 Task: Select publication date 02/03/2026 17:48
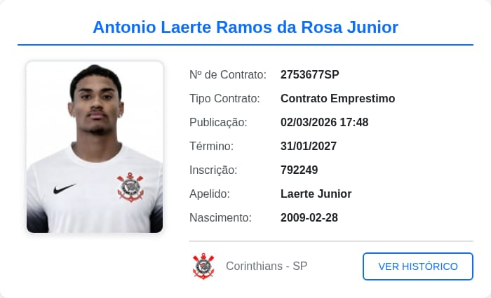coord(324,122)
